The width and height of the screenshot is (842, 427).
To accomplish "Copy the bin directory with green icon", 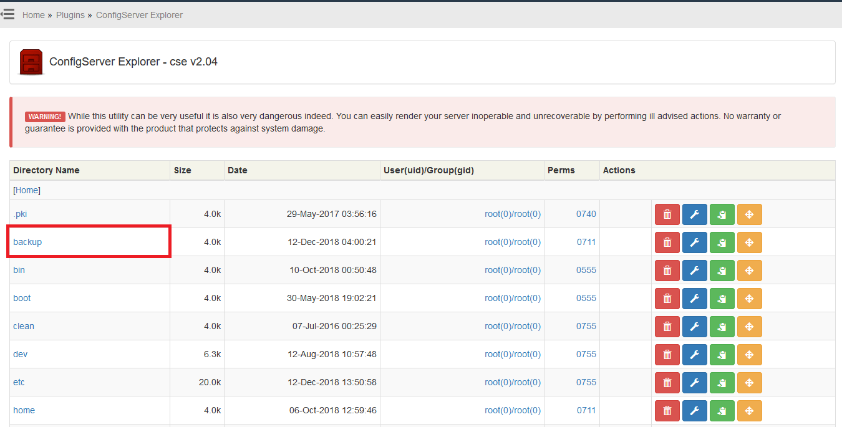I will (722, 271).
